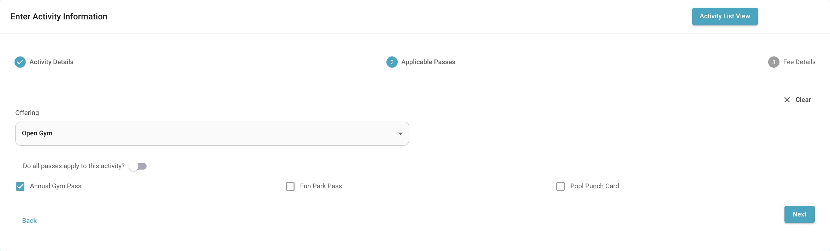Click the Pool Punch Card label text
Viewport: 830px width, 251px height.
[594, 186]
